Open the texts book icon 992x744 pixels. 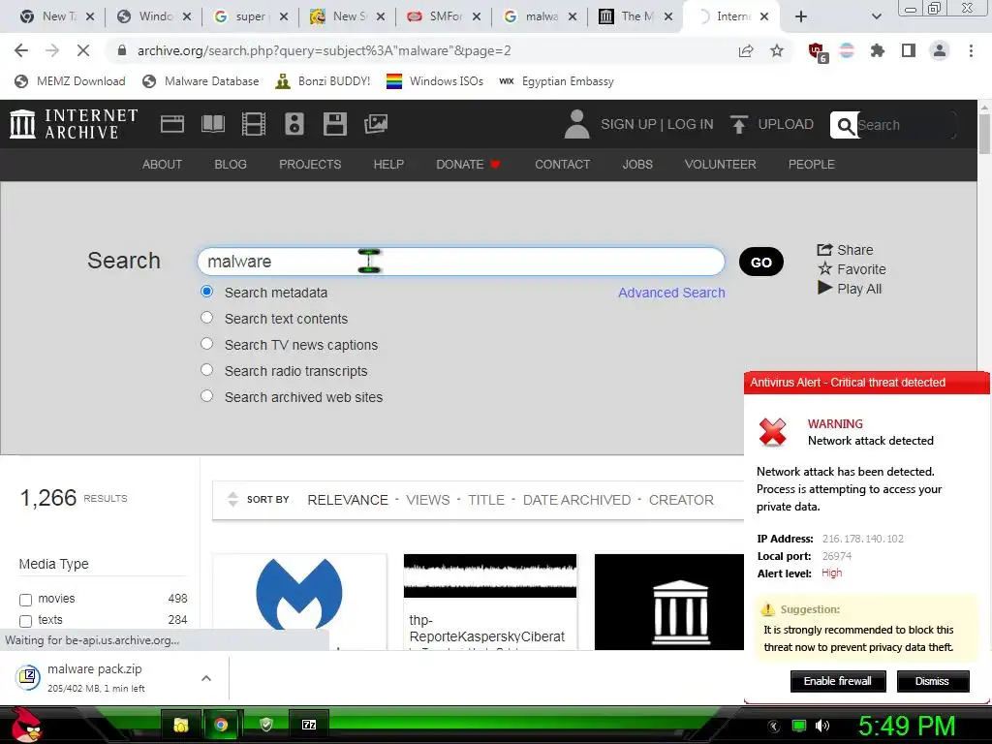[x=212, y=124]
